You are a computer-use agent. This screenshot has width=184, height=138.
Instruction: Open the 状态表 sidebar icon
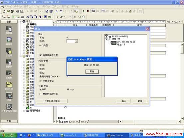point(9,52)
